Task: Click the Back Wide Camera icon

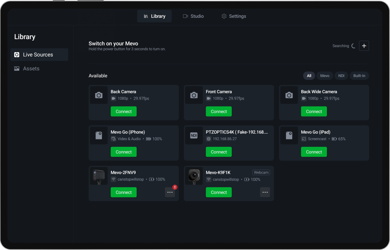Action: tap(289, 95)
